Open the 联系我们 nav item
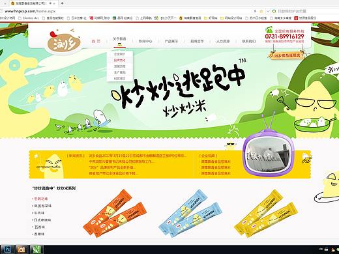The width and height of the screenshot is (339, 254). (249, 41)
